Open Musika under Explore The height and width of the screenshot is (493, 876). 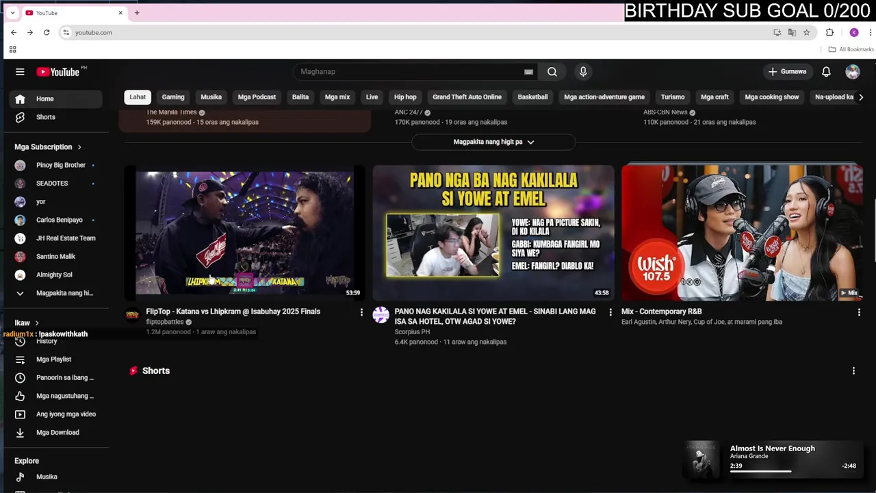point(56,477)
